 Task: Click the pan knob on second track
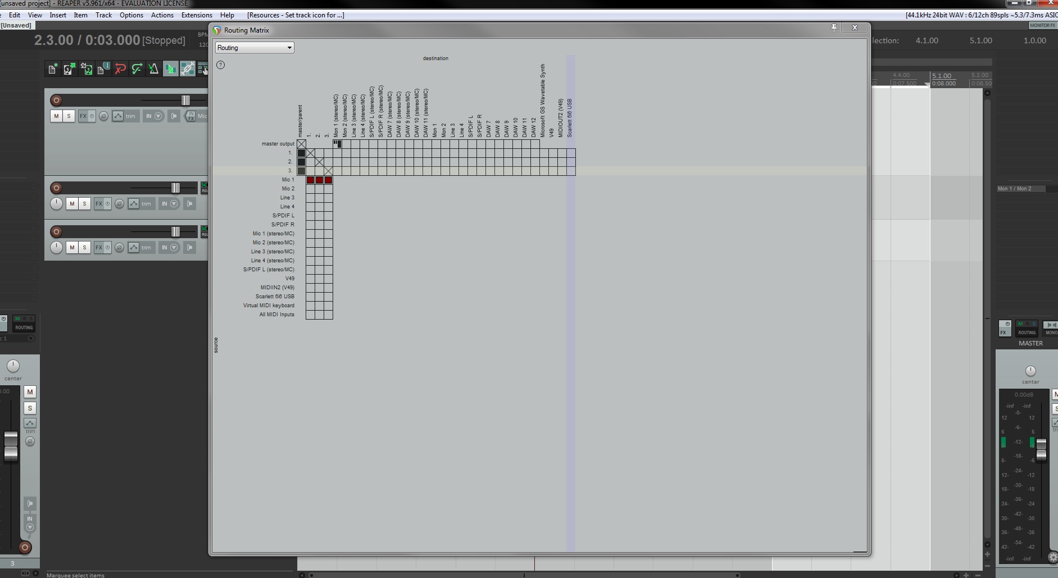tap(56, 203)
